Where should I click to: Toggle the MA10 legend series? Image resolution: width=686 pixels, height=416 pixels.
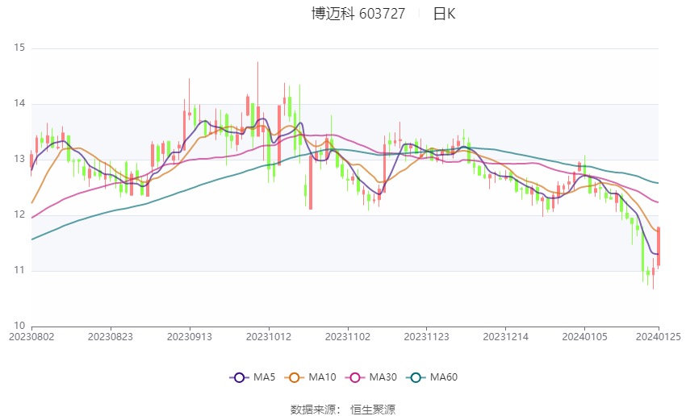pos(311,377)
